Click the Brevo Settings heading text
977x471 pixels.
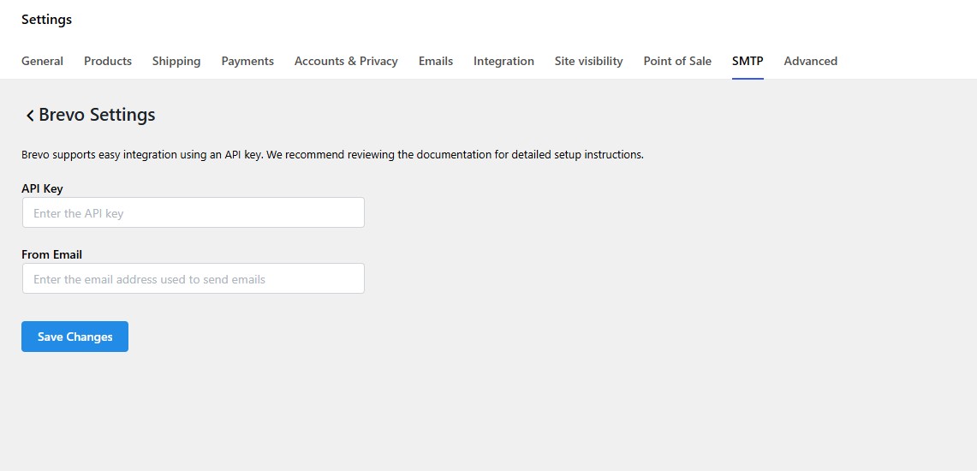[97, 115]
